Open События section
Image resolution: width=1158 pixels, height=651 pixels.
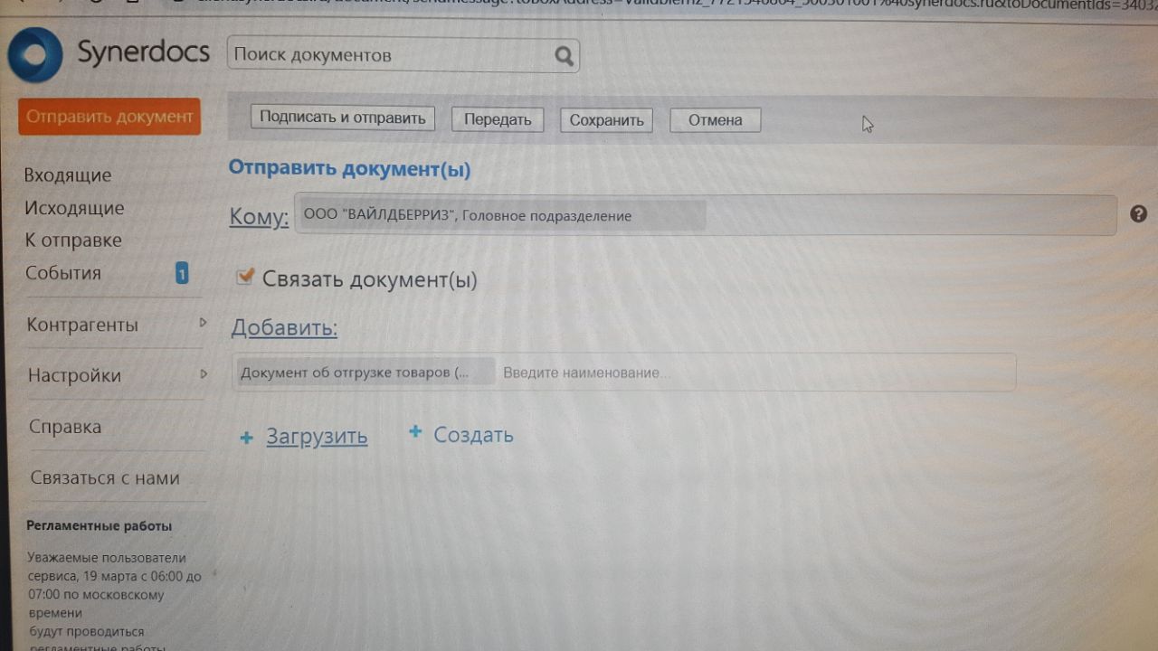point(63,273)
